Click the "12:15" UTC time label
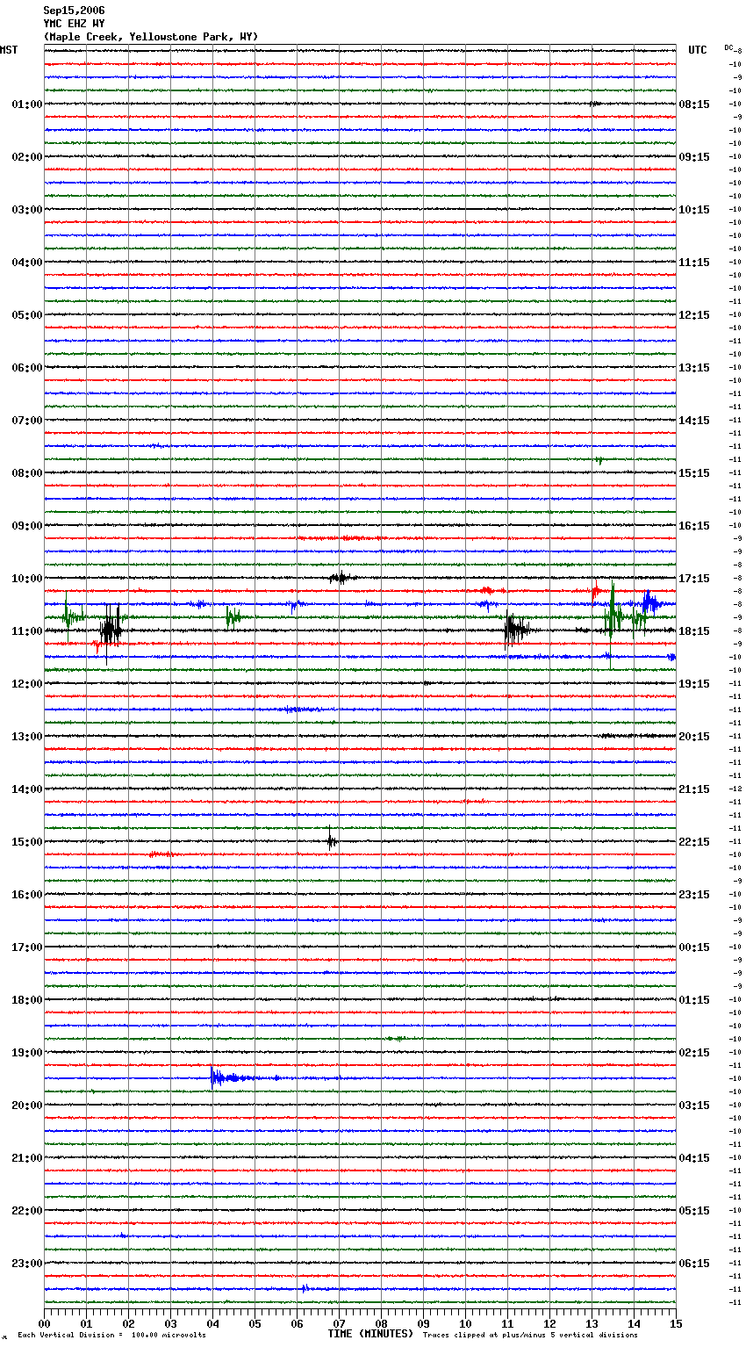This screenshot has height=1347, width=746. point(694,315)
